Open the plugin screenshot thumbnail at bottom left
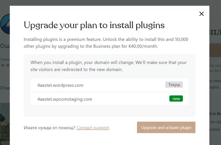This screenshot has height=145, width=221. (x=5, y=121)
